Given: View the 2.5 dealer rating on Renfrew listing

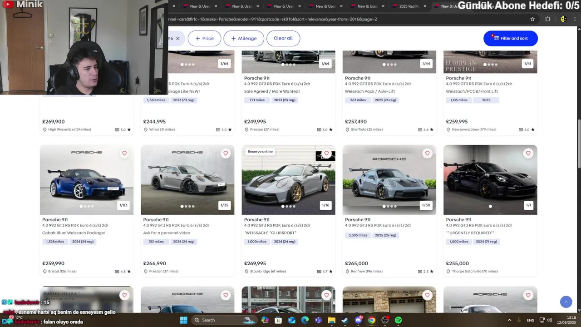Looking at the screenshot, I should pyautogui.click(x=426, y=272).
